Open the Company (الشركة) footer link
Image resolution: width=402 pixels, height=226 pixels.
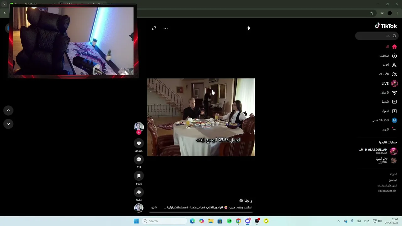393,174
